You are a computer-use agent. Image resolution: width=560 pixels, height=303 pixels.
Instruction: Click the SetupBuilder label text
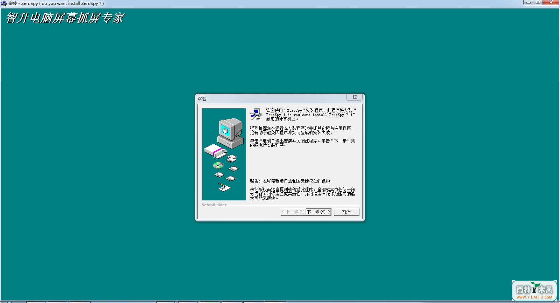214,205
